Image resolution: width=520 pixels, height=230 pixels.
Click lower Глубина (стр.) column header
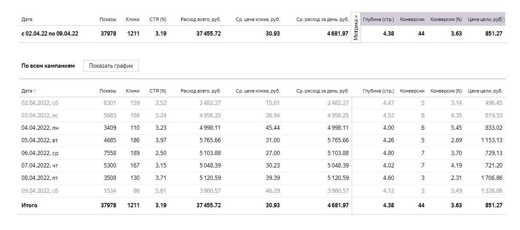click(x=378, y=91)
